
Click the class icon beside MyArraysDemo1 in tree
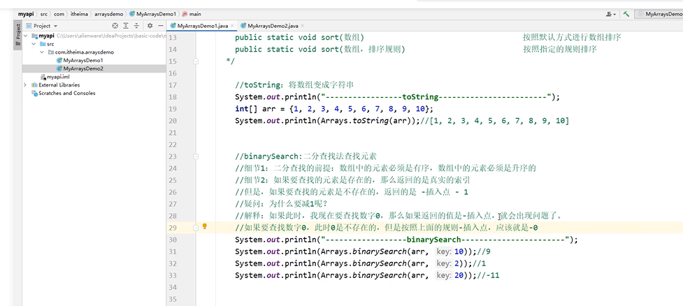coord(59,61)
